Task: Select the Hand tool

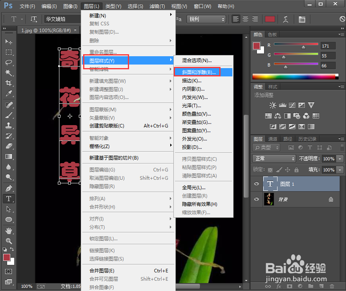Action: (x=9, y=231)
